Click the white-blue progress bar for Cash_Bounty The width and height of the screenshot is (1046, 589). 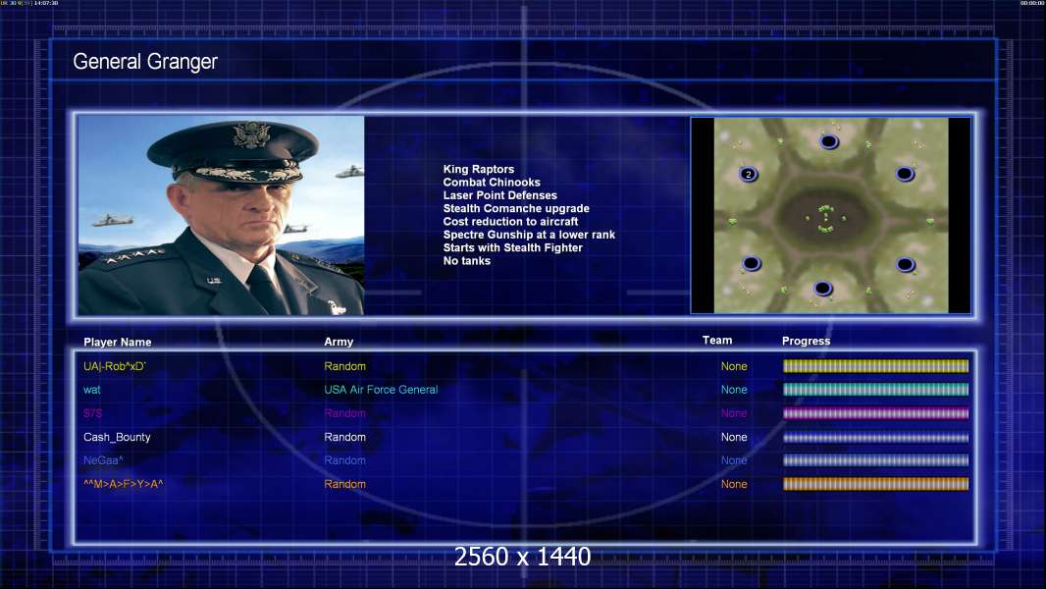point(875,438)
